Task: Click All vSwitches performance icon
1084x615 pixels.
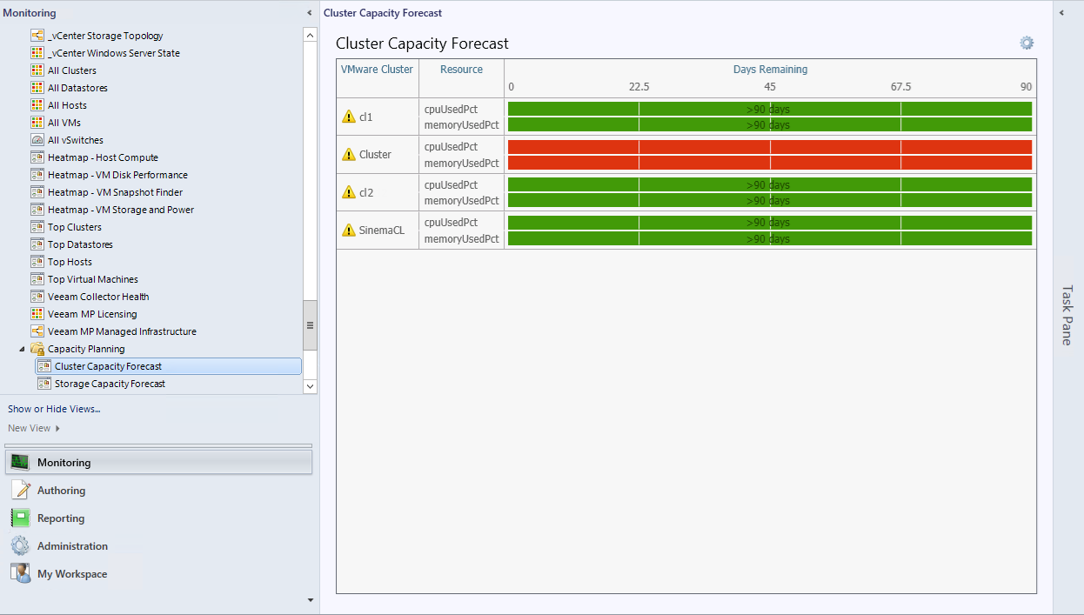Action: coord(37,140)
